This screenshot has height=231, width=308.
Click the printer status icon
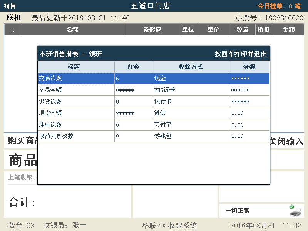(295, 211)
